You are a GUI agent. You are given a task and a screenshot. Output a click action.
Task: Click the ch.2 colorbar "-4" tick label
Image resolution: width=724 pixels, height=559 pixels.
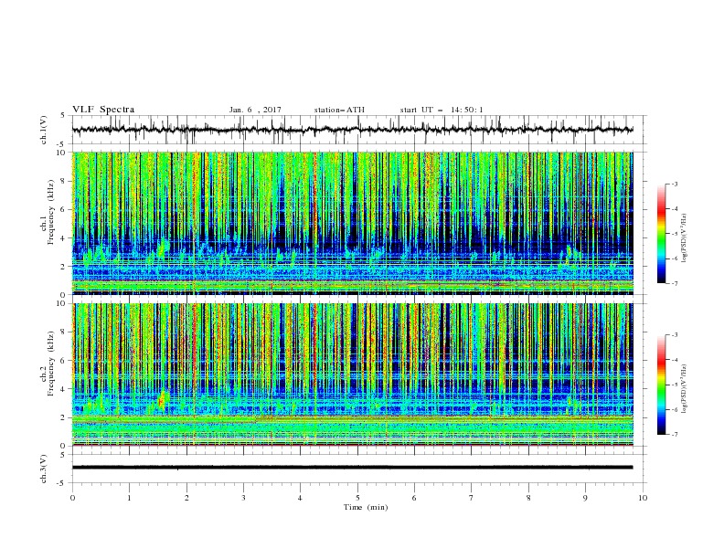tap(675, 360)
